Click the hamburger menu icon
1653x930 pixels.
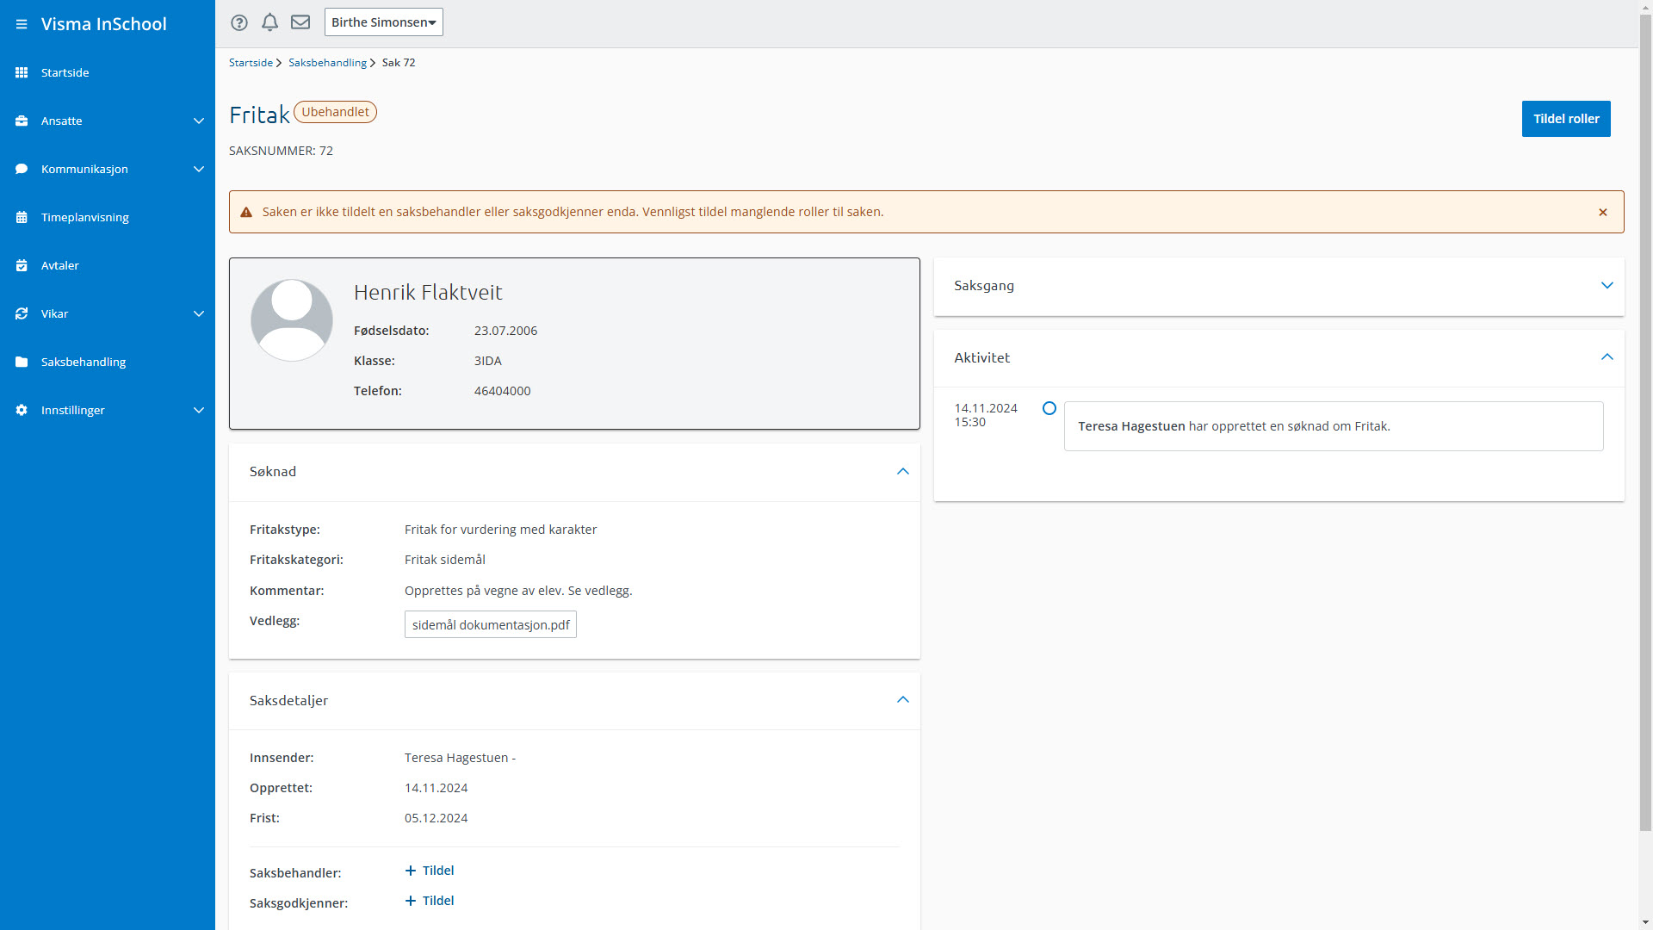pos(22,24)
